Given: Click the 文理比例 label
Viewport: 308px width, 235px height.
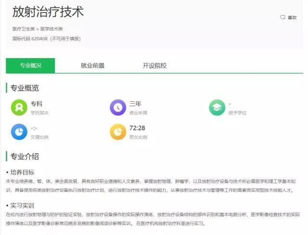Looking at the screenshot, I should pos(39,137).
